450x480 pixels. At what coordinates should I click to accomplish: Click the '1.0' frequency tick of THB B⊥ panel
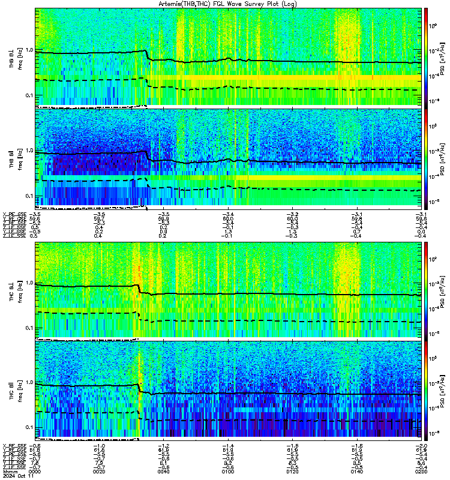(29, 50)
